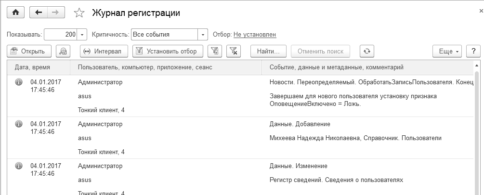
Task: Open help with the question mark button
Action: pyautogui.click(x=473, y=51)
